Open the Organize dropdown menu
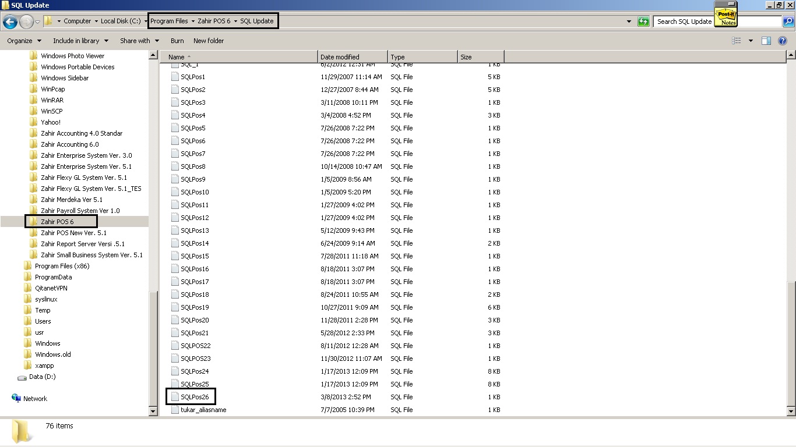The image size is (796, 447). click(x=24, y=41)
